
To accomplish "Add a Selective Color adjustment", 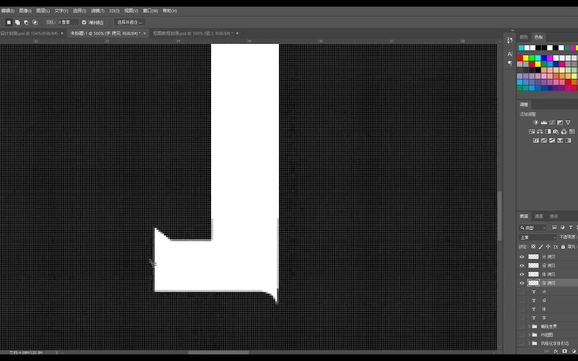I will [x=560, y=140].
